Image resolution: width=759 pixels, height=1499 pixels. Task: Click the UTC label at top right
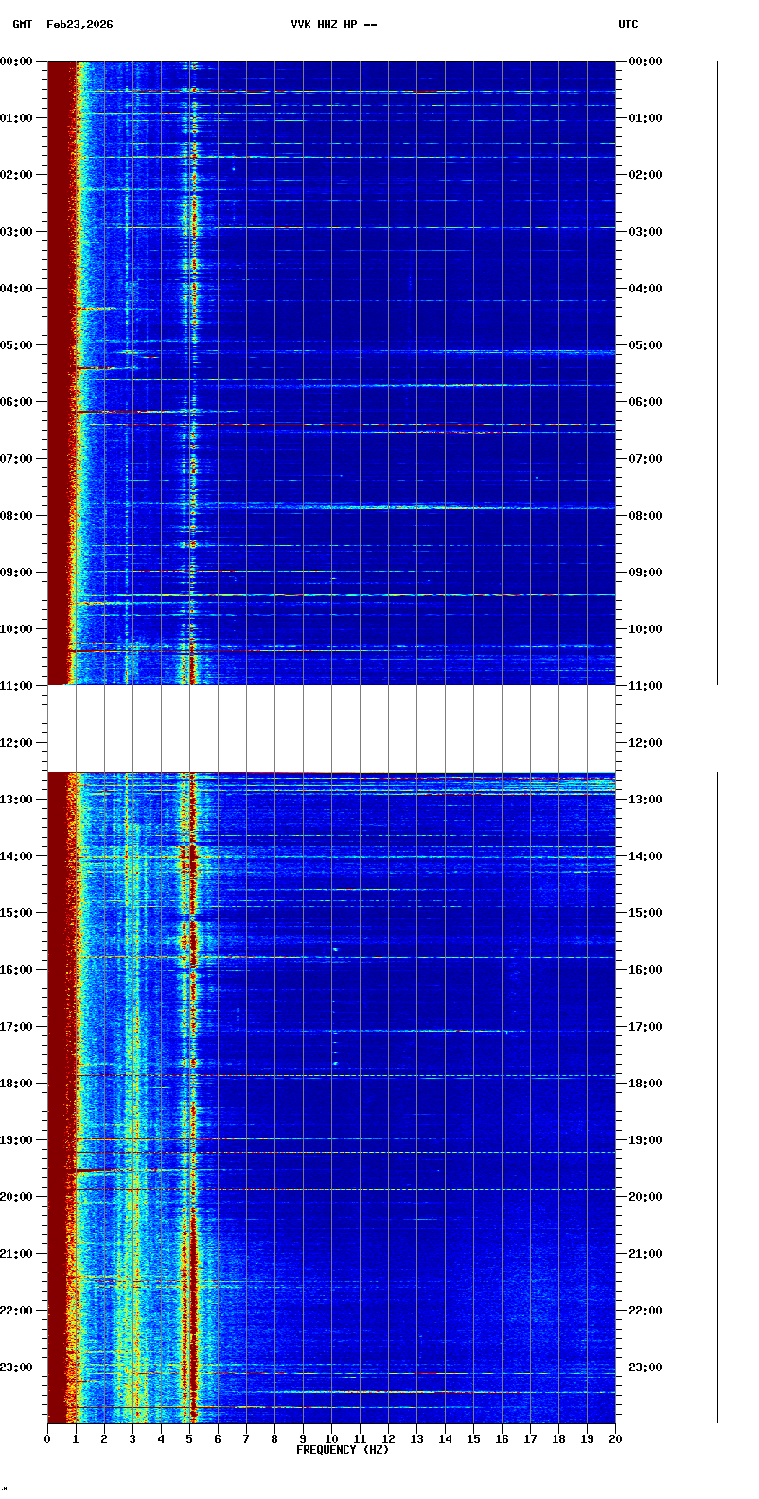coord(628,25)
